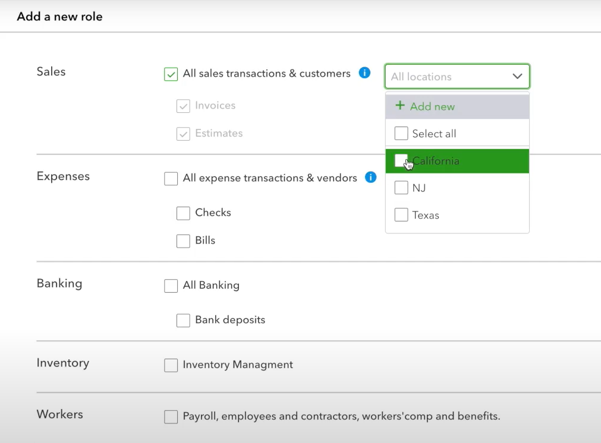Click the Select all option label
601x443 pixels.
pyautogui.click(x=435, y=134)
